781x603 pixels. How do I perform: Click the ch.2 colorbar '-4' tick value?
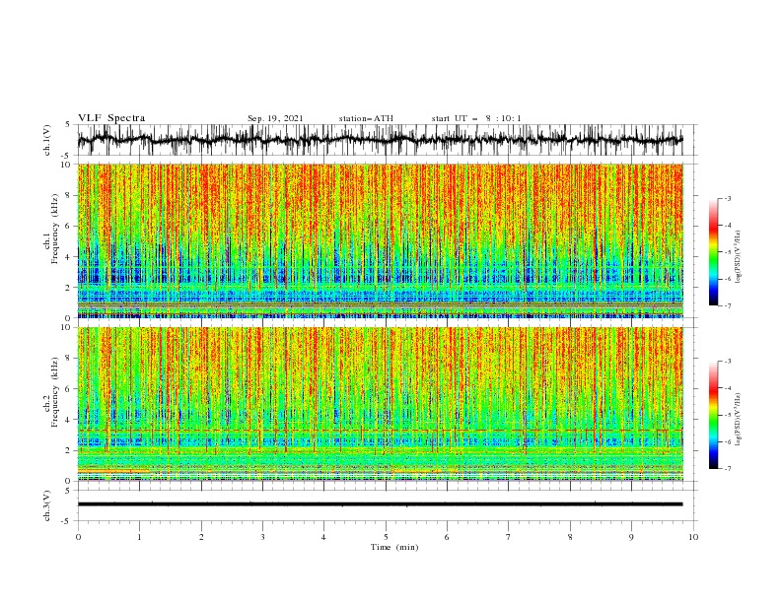(x=727, y=388)
